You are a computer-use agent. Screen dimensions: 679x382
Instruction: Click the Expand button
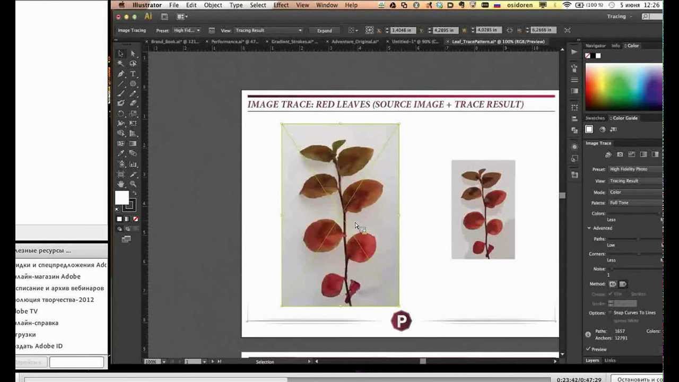click(x=325, y=30)
